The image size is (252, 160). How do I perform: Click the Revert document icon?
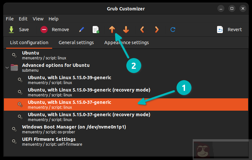pyautogui.click(x=220, y=30)
